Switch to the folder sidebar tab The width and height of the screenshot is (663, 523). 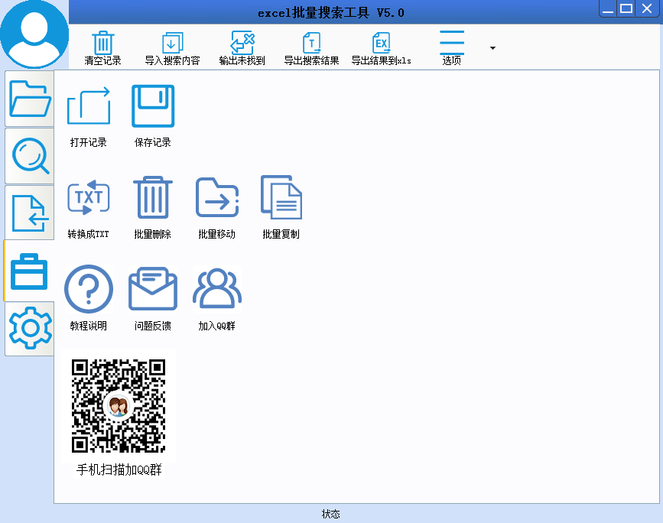[30, 99]
